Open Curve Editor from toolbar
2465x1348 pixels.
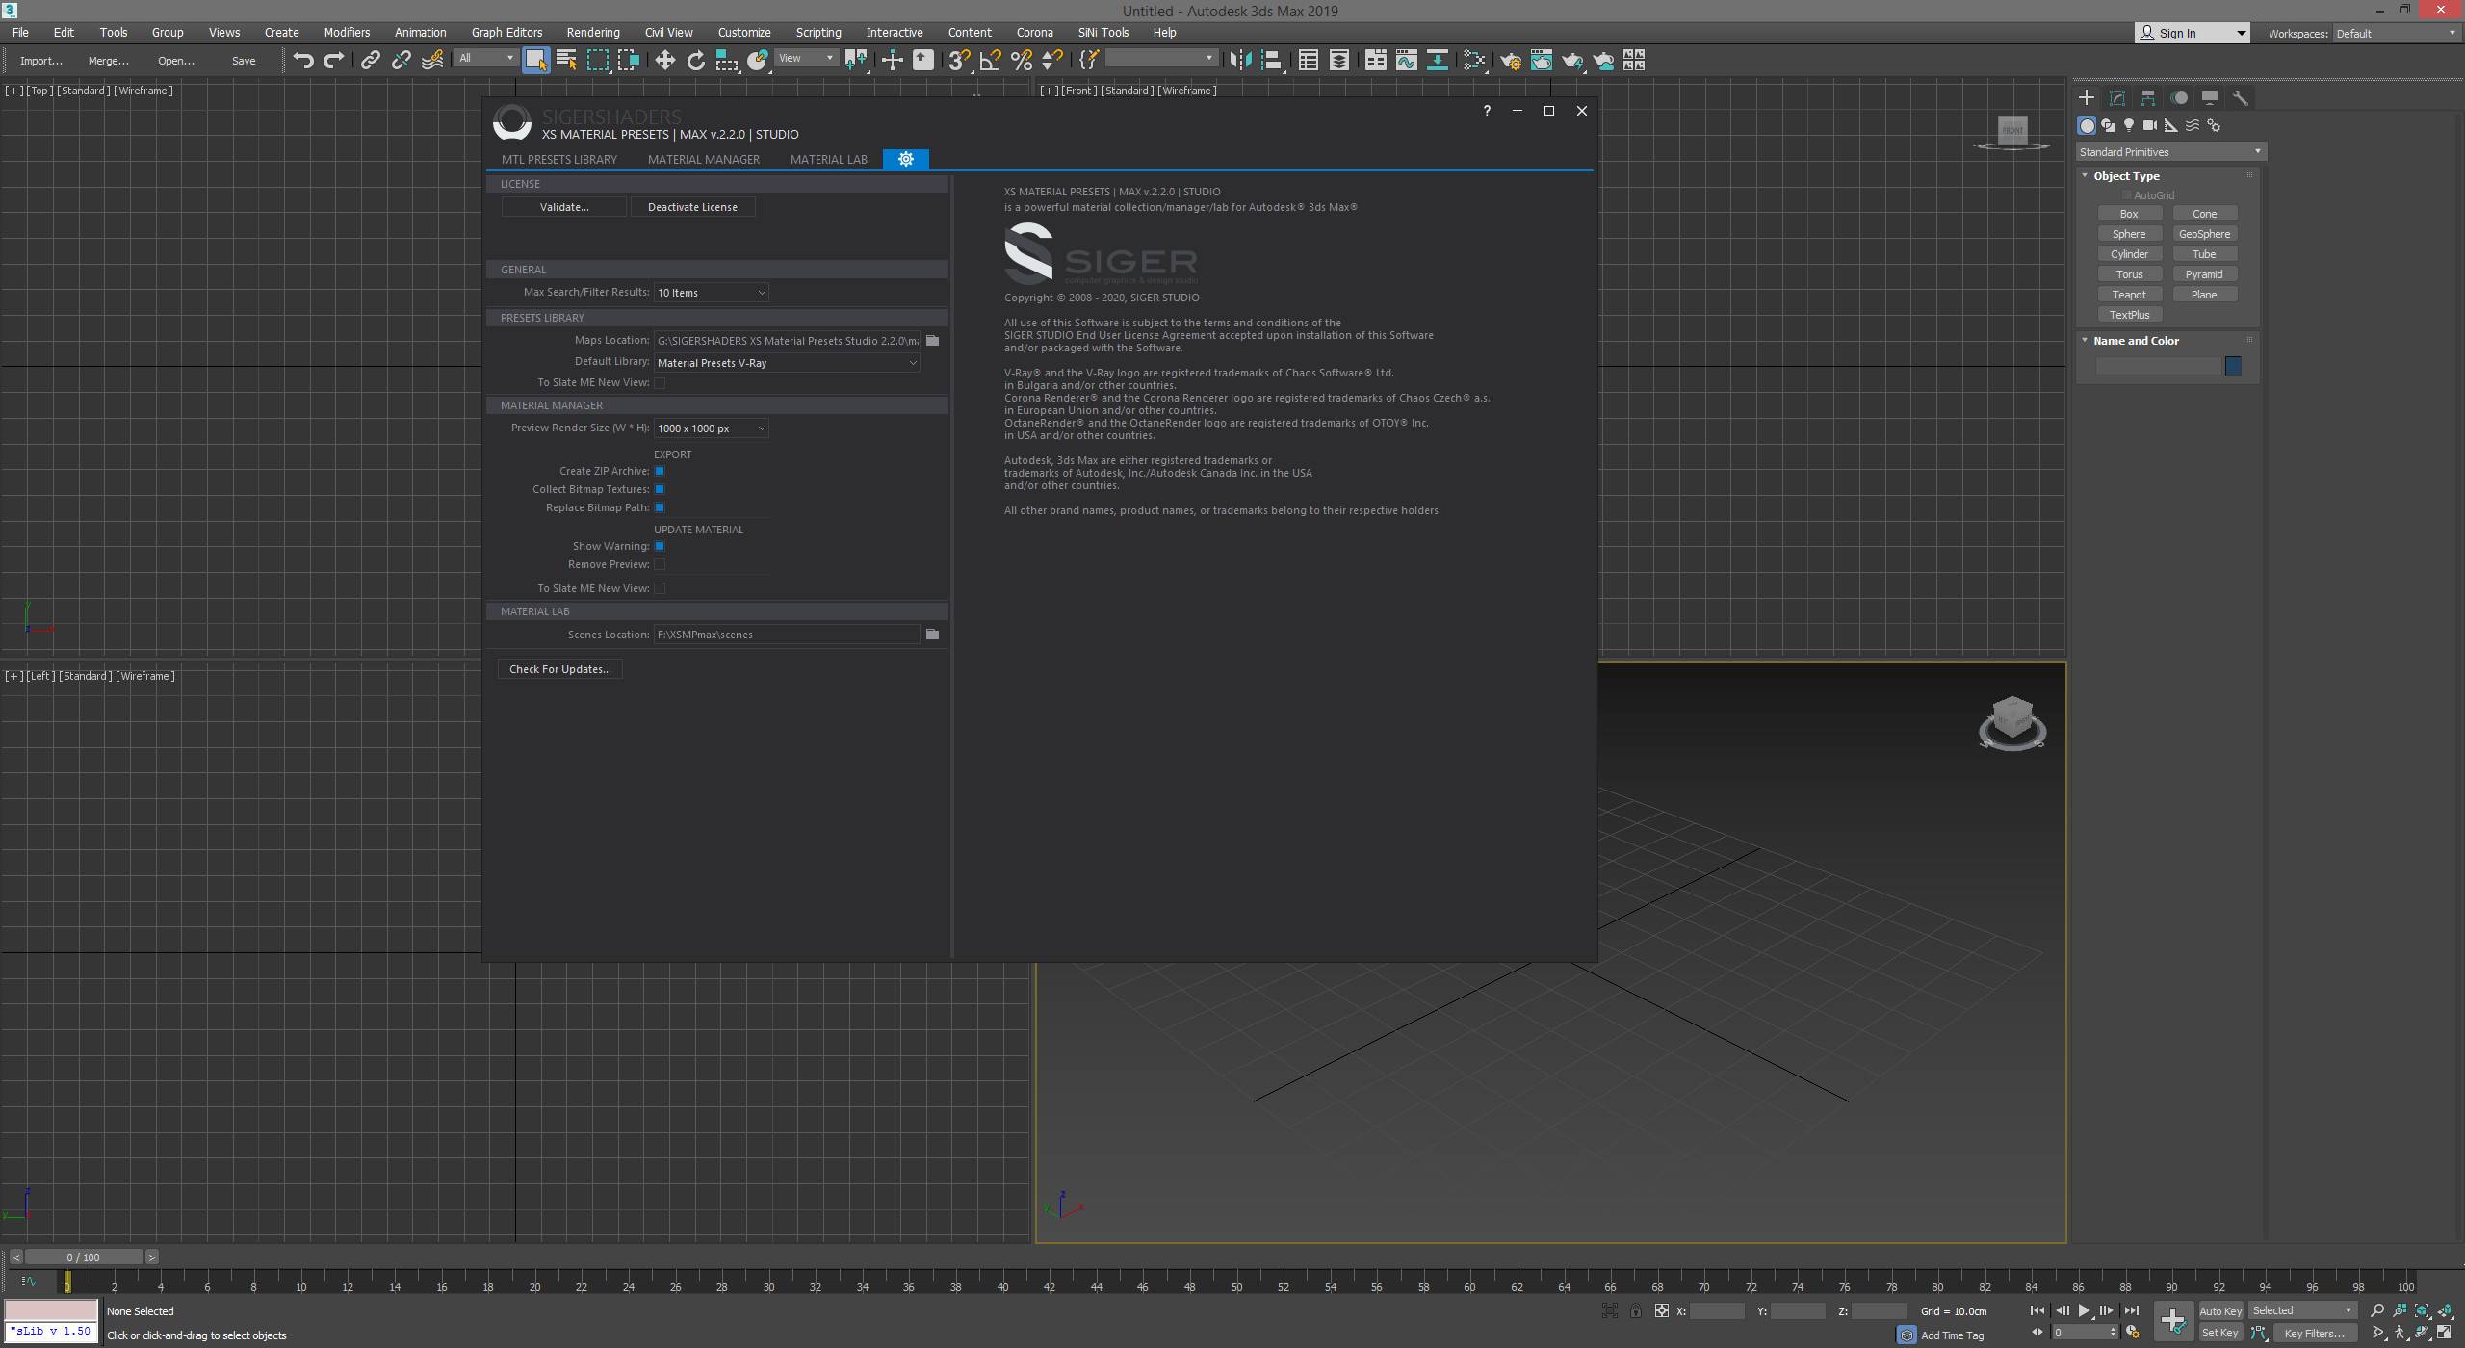point(1406,60)
